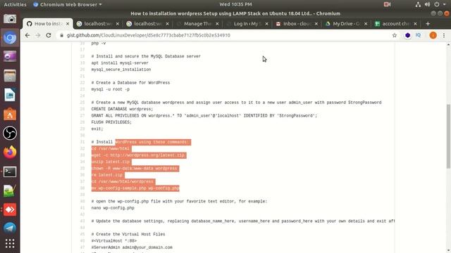Click line '#ServerAdmin admin@your_domain.com'
This screenshot has width=451, height=253.
coord(132,247)
